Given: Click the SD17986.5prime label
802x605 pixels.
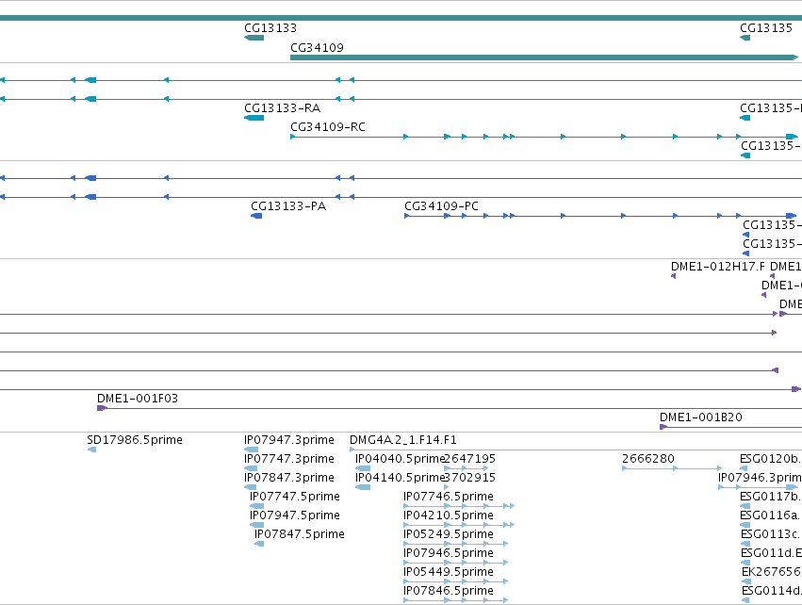Looking at the screenshot, I should [135, 440].
